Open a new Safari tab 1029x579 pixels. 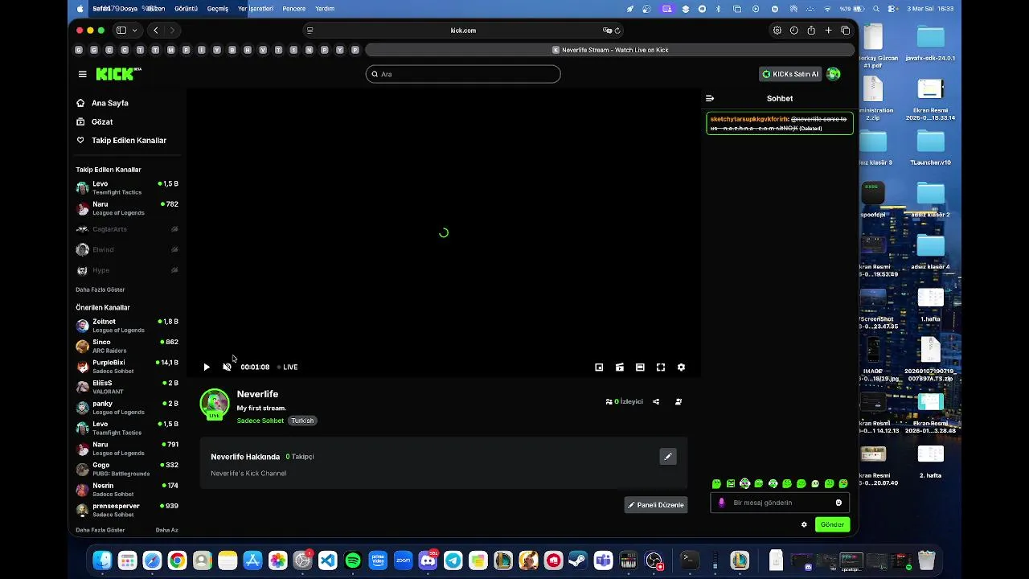pyautogui.click(x=828, y=31)
